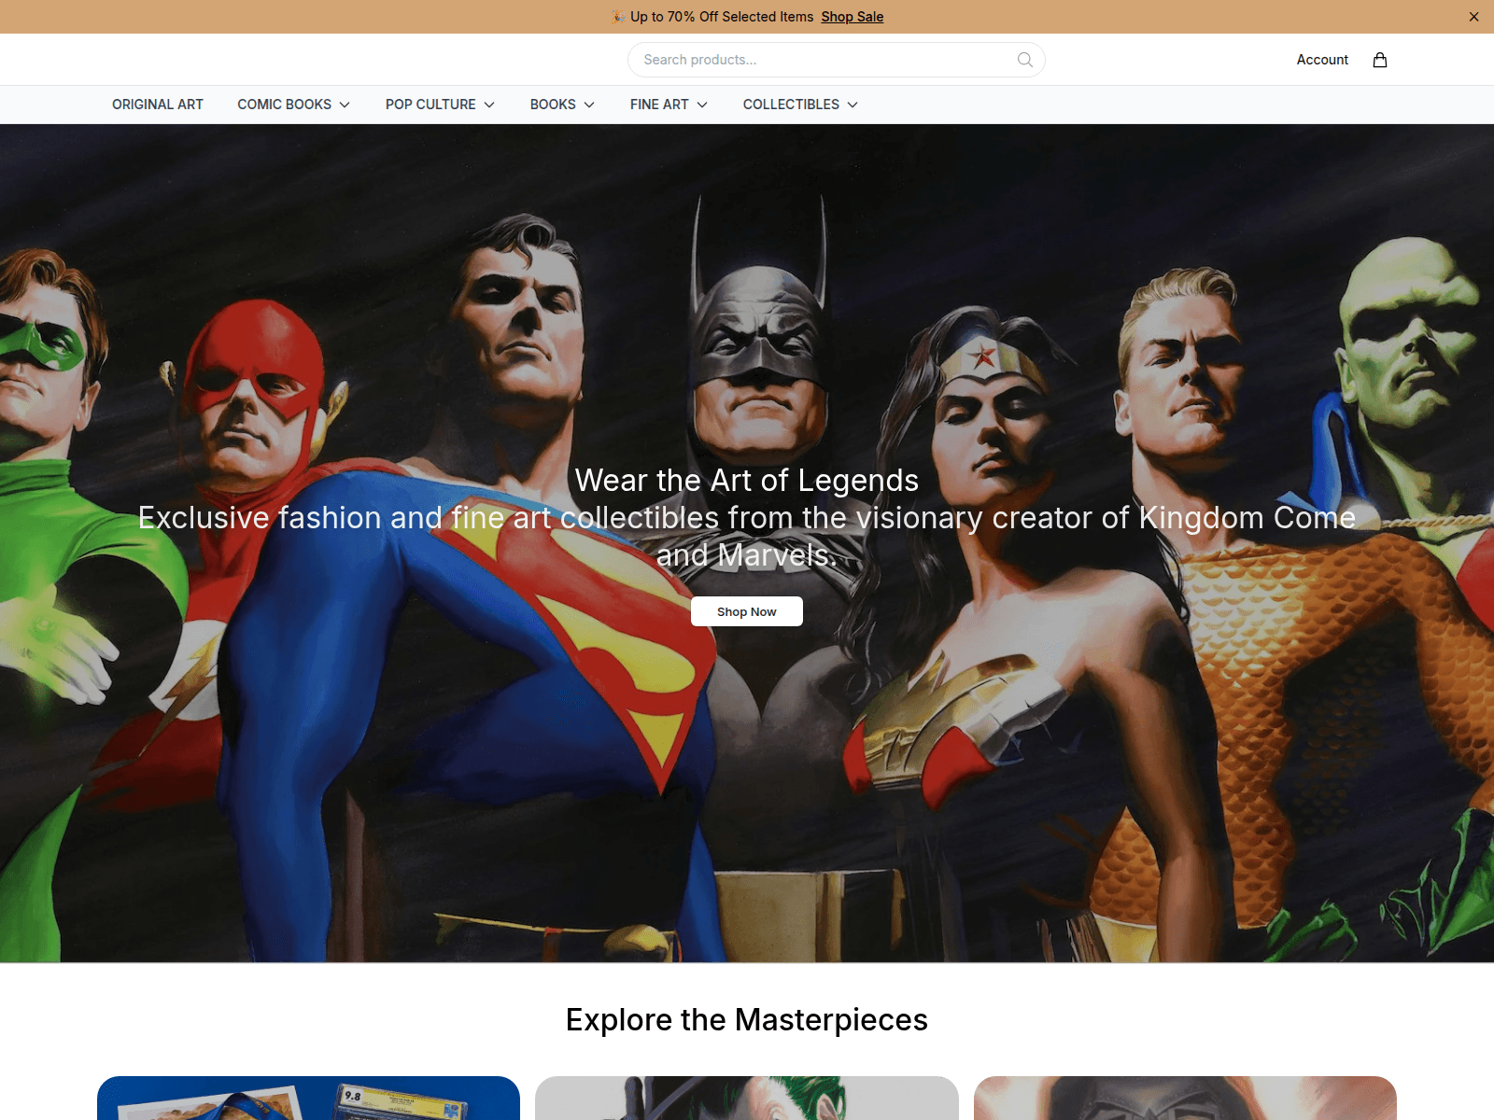Dismiss the sale announcement banner
Image resolution: width=1494 pixels, height=1120 pixels.
[x=1473, y=17]
